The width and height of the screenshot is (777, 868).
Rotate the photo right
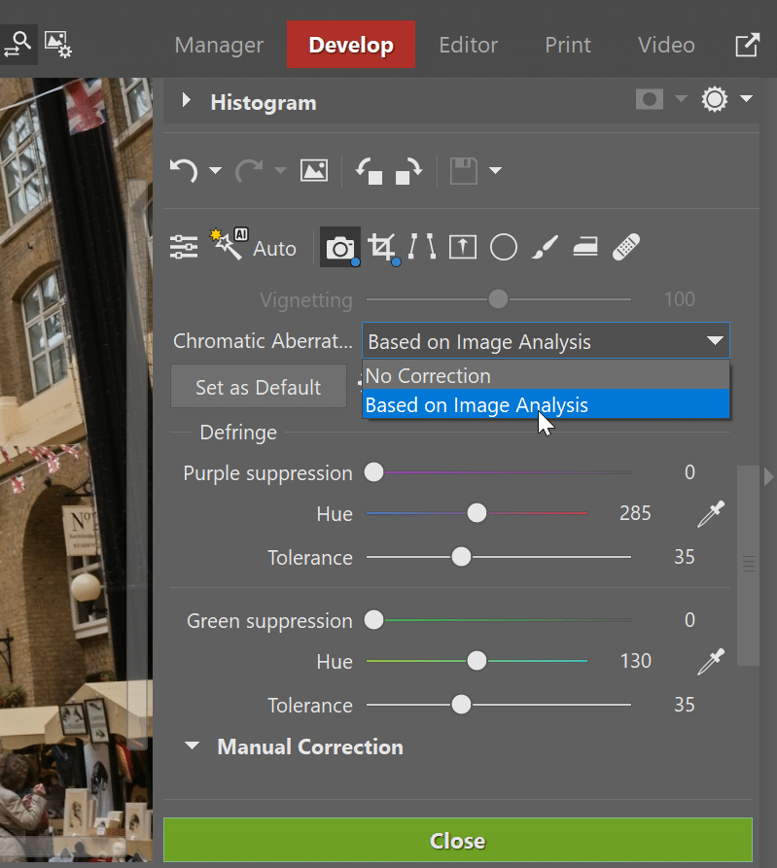[x=407, y=171]
